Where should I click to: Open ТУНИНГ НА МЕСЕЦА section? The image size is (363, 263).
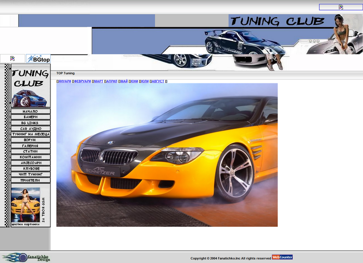30,134
